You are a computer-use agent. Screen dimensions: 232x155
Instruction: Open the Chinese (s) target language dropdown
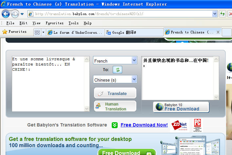115,79
